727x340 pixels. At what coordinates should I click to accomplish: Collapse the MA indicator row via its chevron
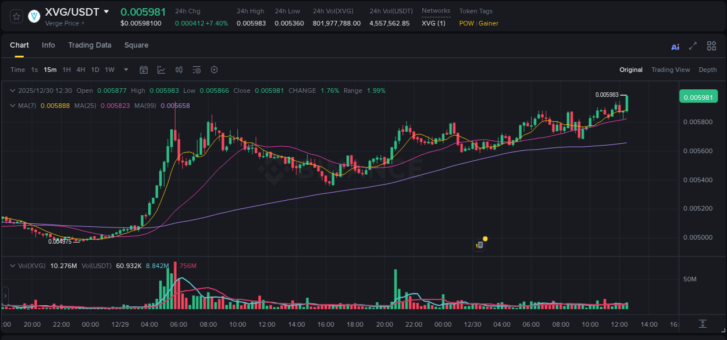pos(13,106)
